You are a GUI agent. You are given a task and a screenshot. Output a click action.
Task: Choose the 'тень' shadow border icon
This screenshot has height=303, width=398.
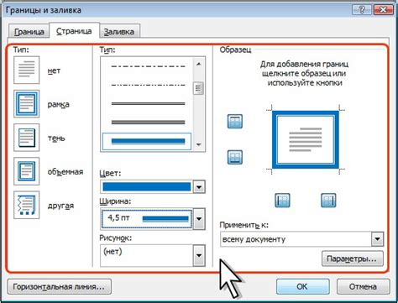coord(27,138)
